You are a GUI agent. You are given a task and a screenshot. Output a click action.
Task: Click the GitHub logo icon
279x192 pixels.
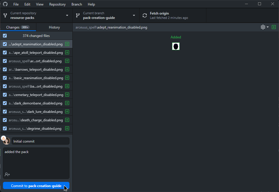pyautogui.click(x=5, y=4)
